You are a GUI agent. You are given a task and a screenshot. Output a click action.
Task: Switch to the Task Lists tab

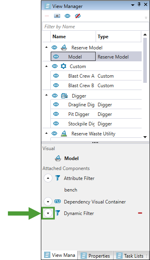pos(131,256)
